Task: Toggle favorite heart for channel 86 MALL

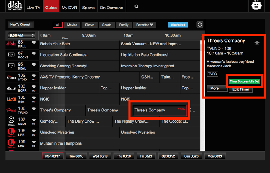Action: pyautogui.click(x=34, y=43)
